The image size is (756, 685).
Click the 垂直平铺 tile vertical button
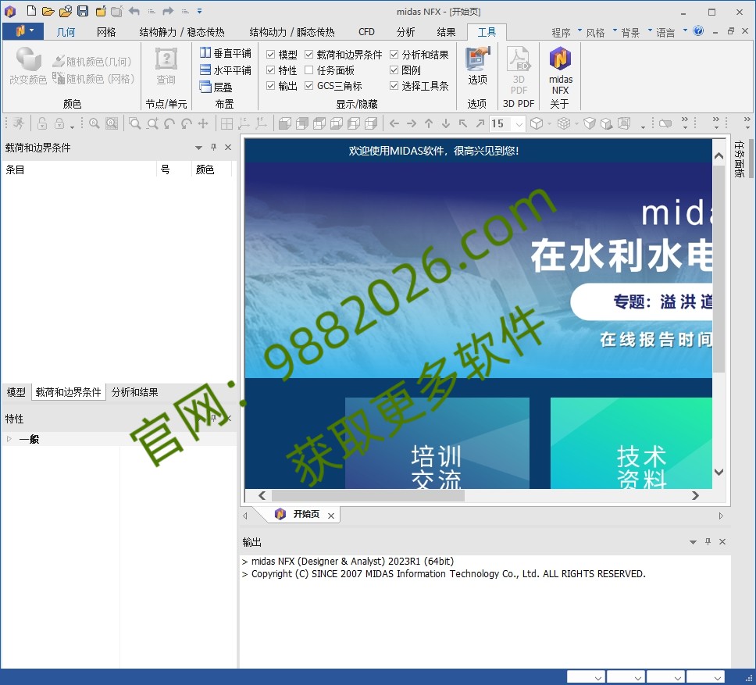(x=226, y=53)
